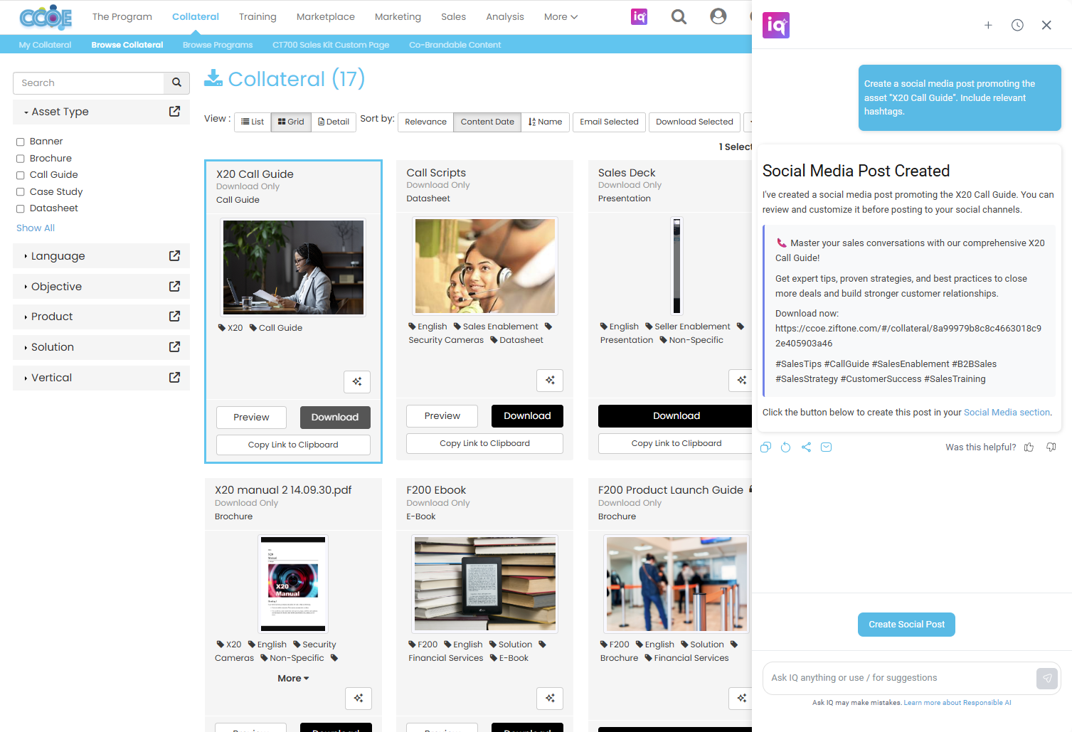1072x732 pixels.
Task: Check the Banner asset type checkbox
Action: point(21,142)
